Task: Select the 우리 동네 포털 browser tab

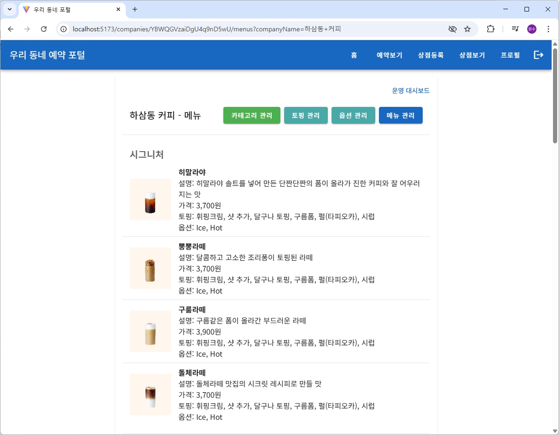Action: [x=72, y=10]
